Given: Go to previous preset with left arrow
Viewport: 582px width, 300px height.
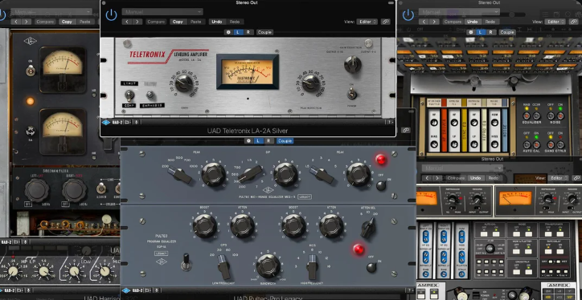Looking at the screenshot, I should point(127,22).
